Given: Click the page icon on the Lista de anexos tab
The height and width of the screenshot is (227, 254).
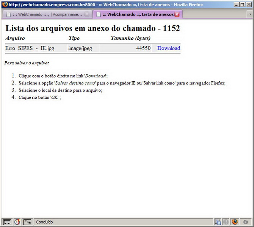Looking at the screenshot, I should coord(98,14).
